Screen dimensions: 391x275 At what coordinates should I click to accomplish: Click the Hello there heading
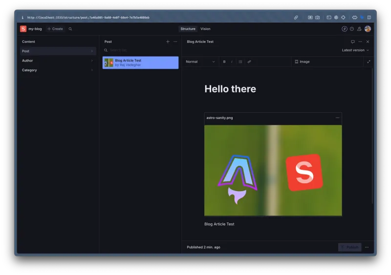(x=230, y=89)
